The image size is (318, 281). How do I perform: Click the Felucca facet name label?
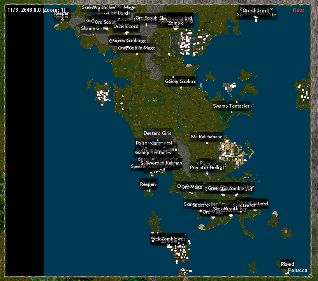[x=298, y=270]
